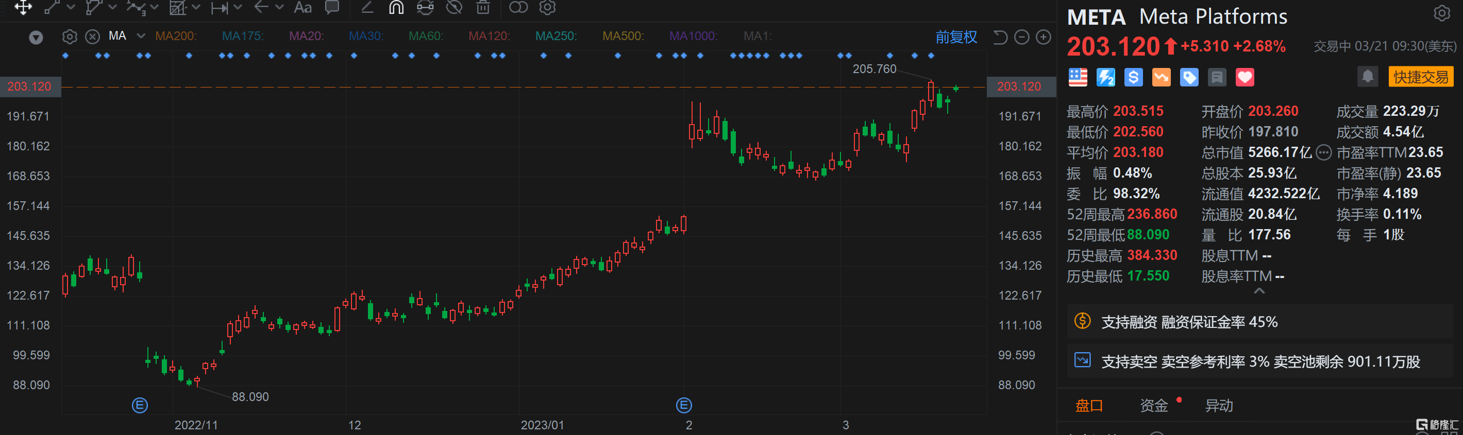Select the angle line tool
The width and height of the screenshot is (1463, 435).
tap(367, 7)
